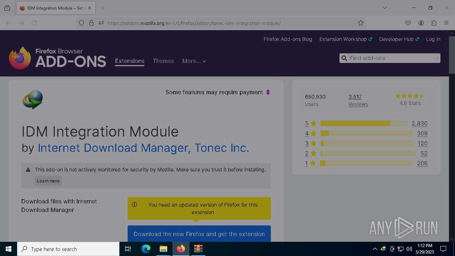
Task: Open the 3,517 Reviews link
Action: 358,100
